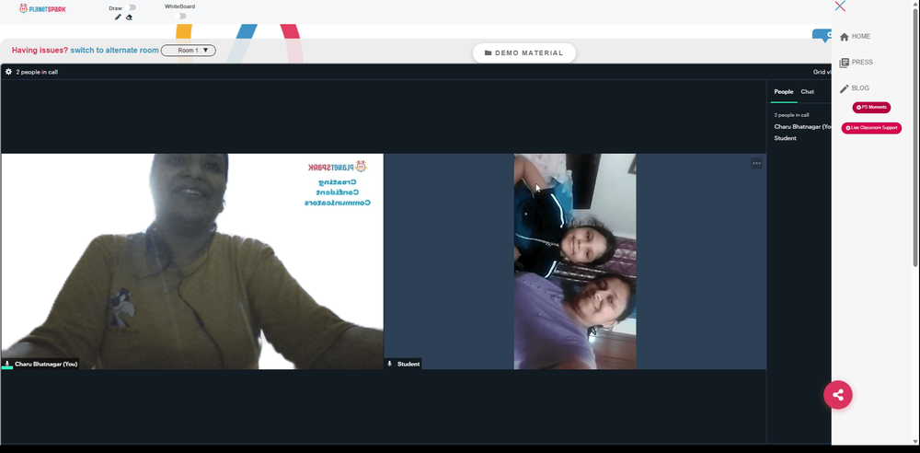The image size is (920, 453).
Task: Click the 'Draw' label
Action: [116, 8]
